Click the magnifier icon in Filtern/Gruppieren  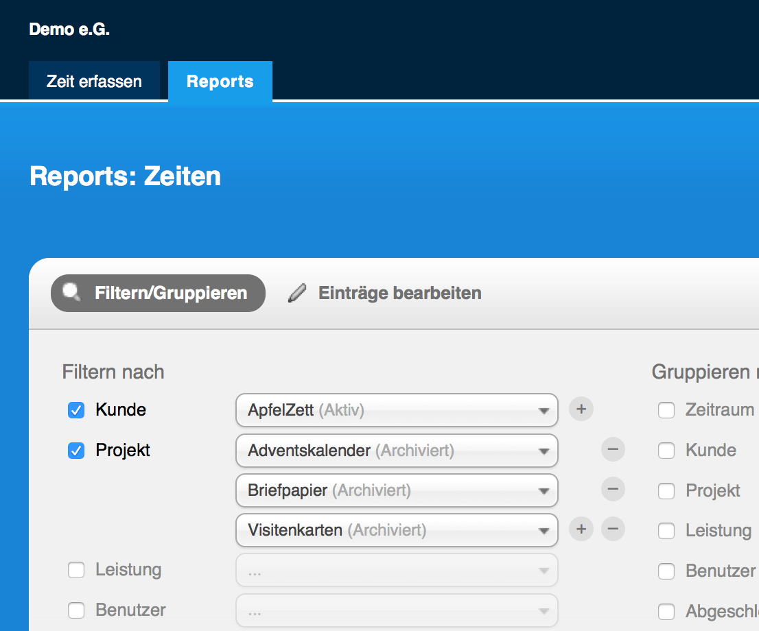click(x=72, y=292)
